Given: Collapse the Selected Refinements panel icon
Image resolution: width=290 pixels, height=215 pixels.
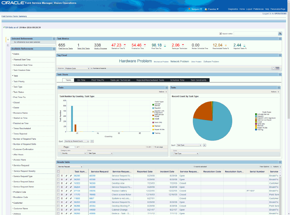Looking at the screenshot, I should (54, 39).
